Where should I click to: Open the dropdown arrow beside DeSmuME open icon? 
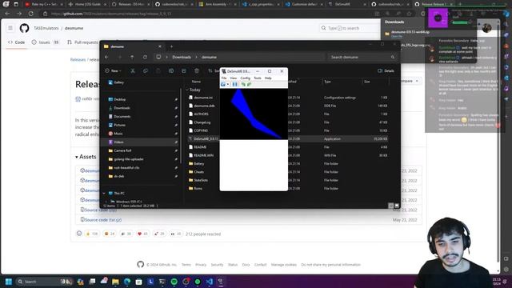point(227,85)
